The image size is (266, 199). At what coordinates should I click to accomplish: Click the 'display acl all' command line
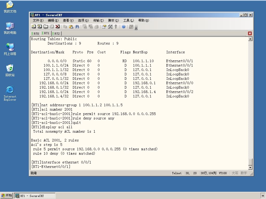click(x=52, y=127)
